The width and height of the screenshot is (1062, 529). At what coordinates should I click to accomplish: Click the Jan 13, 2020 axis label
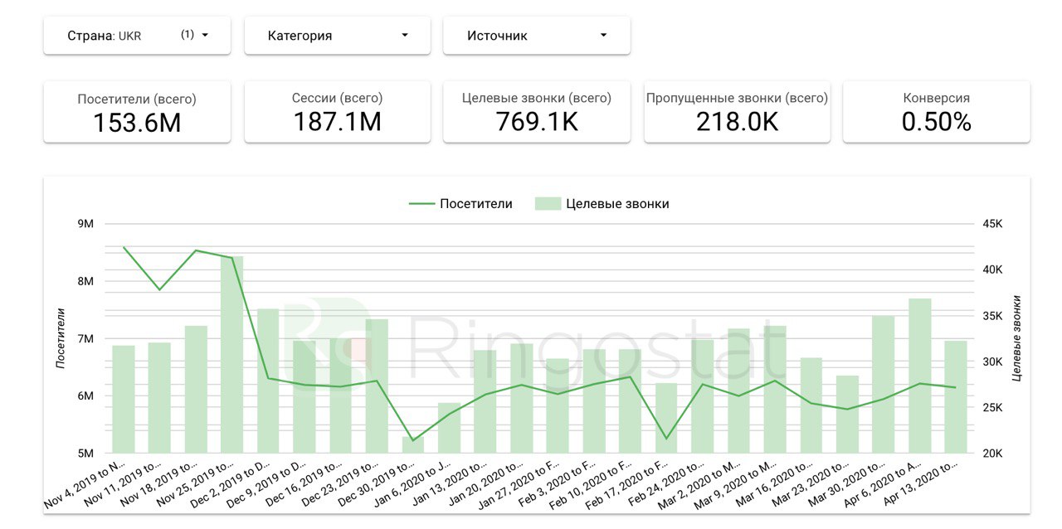click(x=448, y=483)
